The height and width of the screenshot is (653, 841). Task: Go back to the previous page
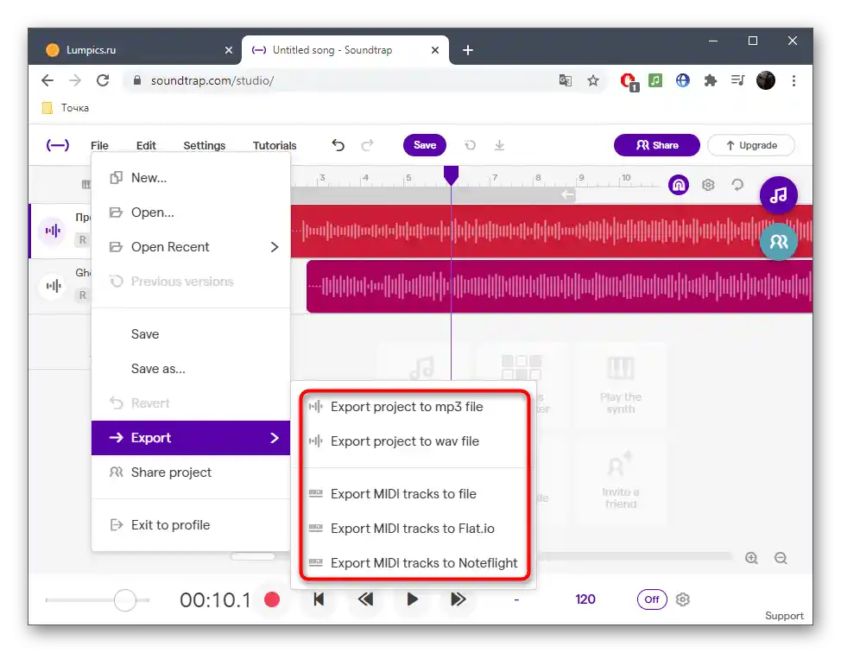click(47, 80)
